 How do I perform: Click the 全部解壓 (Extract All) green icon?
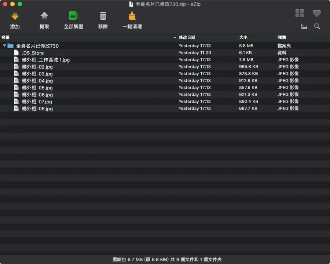pos(74,16)
